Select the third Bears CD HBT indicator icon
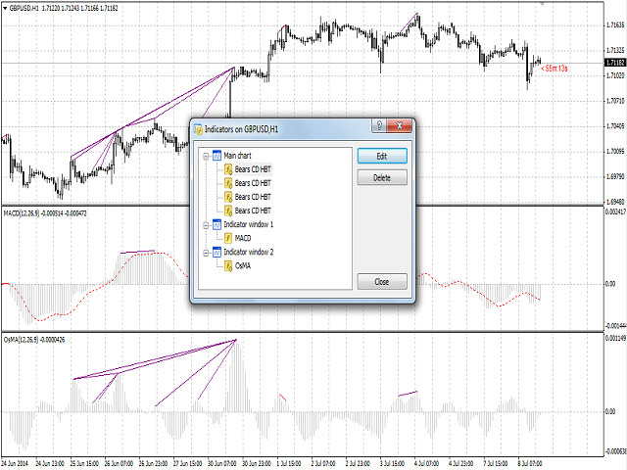Viewport: 627px width, 470px height. [228, 197]
